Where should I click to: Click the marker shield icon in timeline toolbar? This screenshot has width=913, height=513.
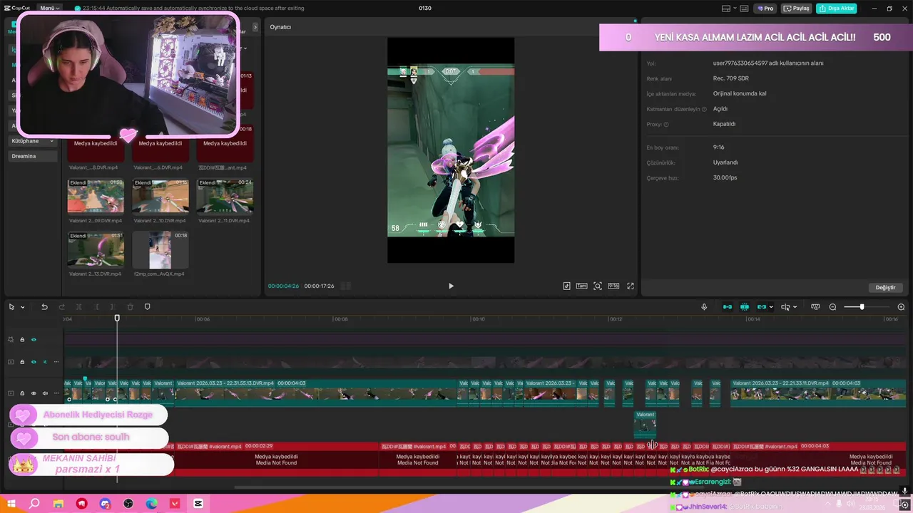point(148,307)
